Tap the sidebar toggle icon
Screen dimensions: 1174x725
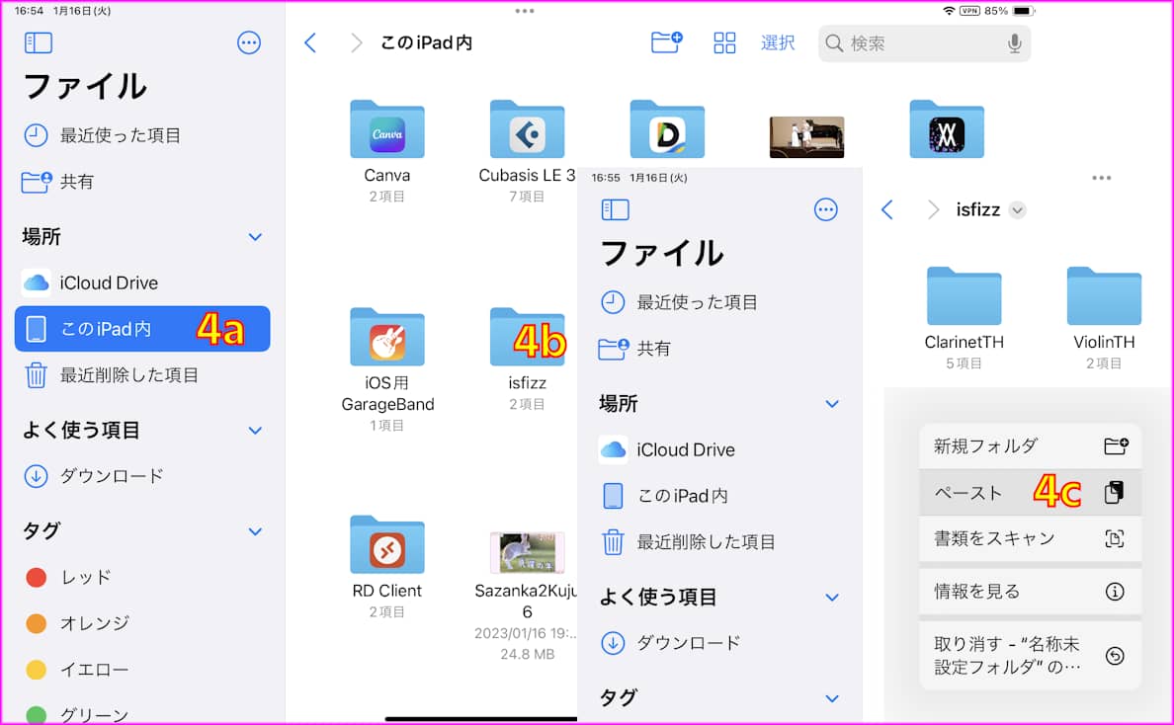(x=40, y=42)
